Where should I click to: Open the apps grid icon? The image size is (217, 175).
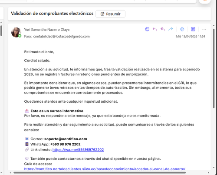(x=193, y=29)
